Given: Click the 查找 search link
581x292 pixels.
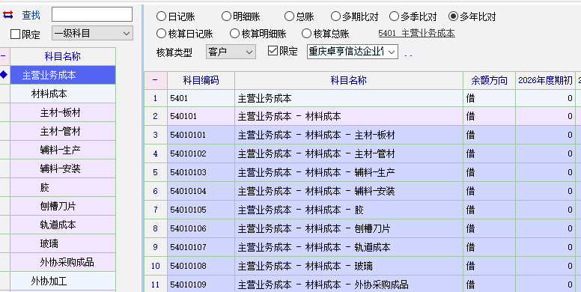Looking at the screenshot, I should (x=31, y=15).
